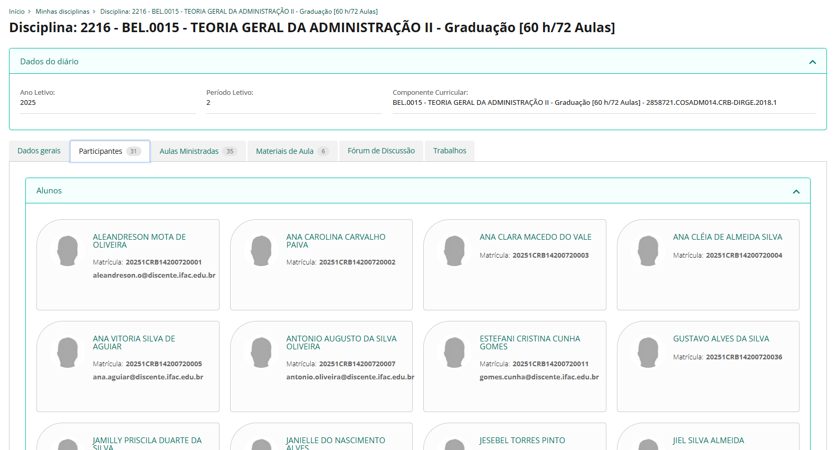Switch to the Dados gerais tab
Viewport: 837px width, 450px height.
pyautogui.click(x=39, y=151)
